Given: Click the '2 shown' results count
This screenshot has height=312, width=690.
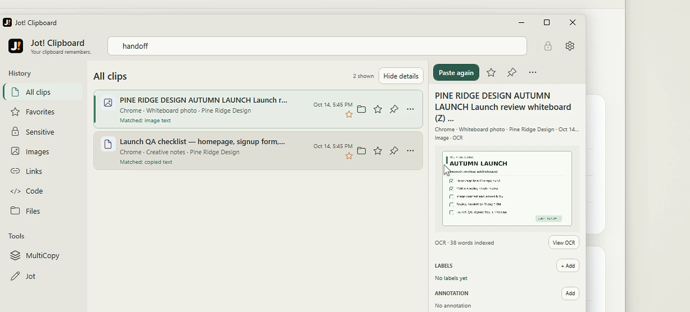Looking at the screenshot, I should point(363,76).
